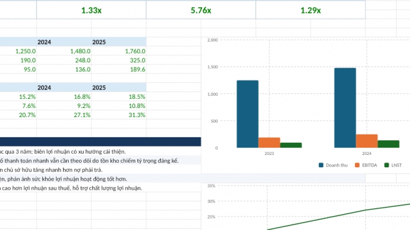Click the note ending 'hỗ trợ chất lượng lợi nhuận'
Image resolution: width=410 pixels, height=230 pixels.
71,188
